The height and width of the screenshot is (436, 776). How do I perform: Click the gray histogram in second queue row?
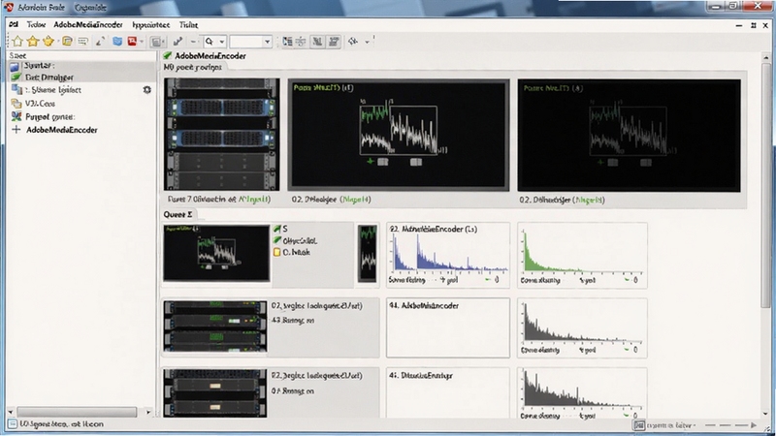point(582,327)
